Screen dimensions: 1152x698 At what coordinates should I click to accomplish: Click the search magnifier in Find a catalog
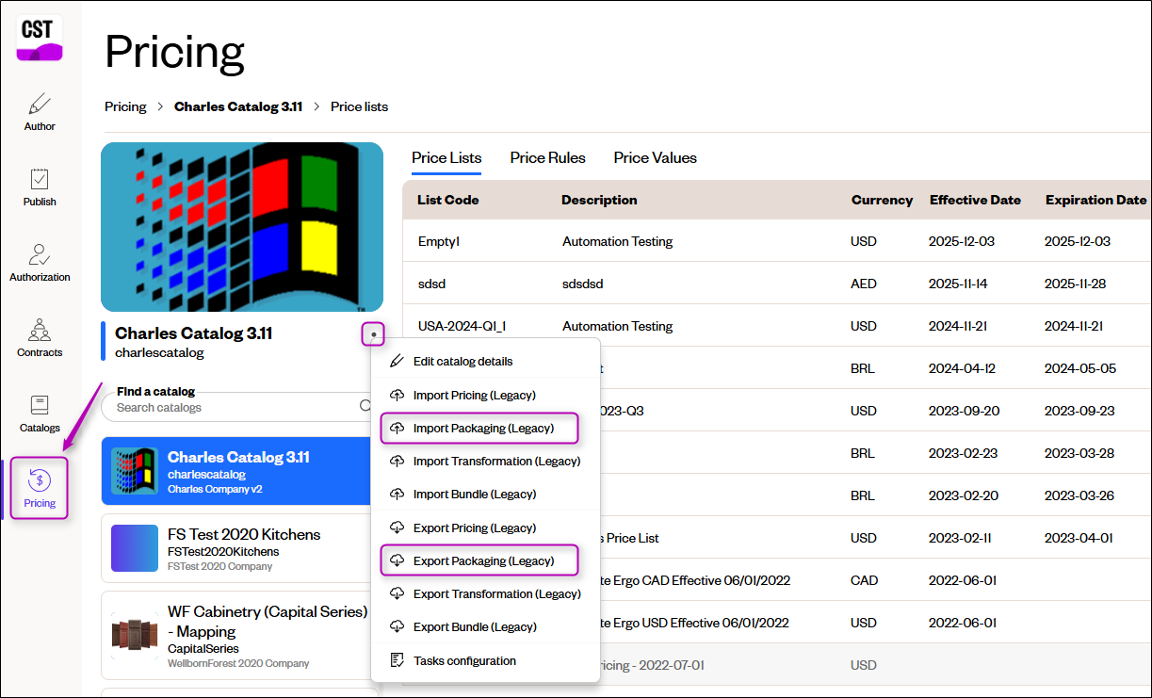365,407
